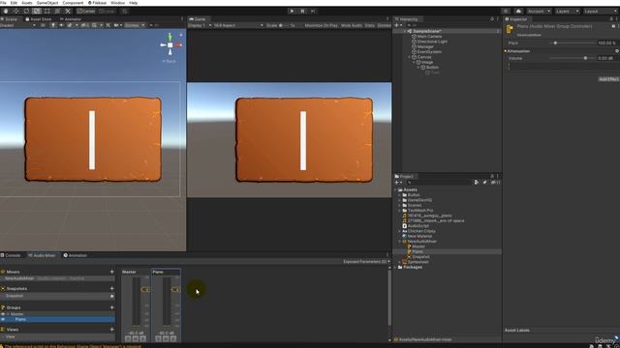
Task: Switch to the Animation tab
Action: (76, 255)
